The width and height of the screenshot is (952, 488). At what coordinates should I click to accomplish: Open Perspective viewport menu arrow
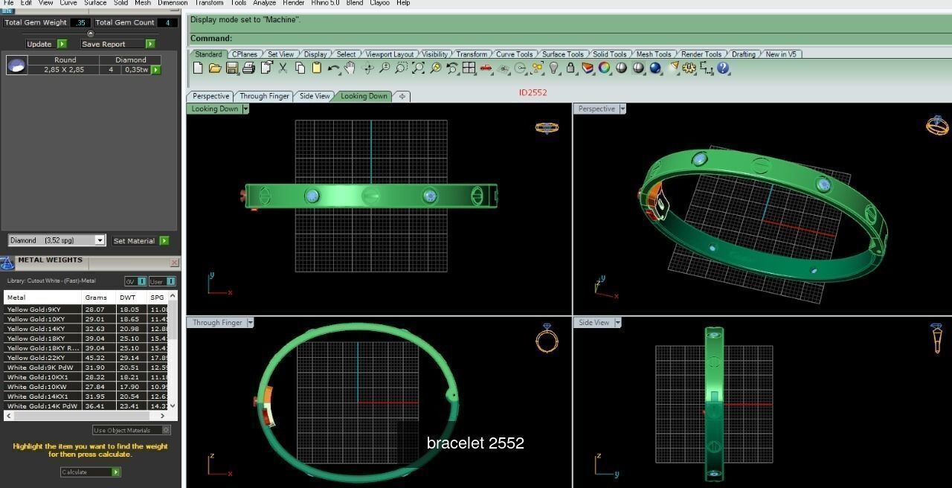coord(623,109)
